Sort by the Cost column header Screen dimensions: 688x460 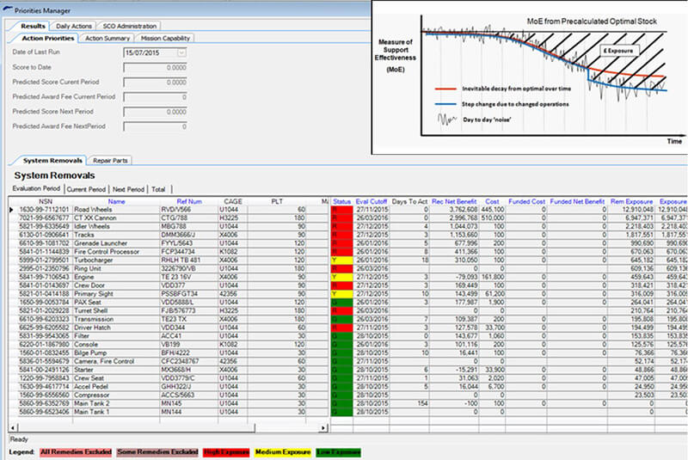[x=492, y=201]
